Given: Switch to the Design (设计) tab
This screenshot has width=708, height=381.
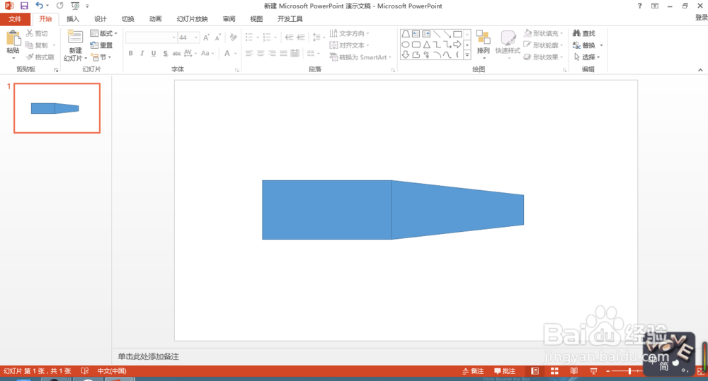Looking at the screenshot, I should (x=101, y=19).
